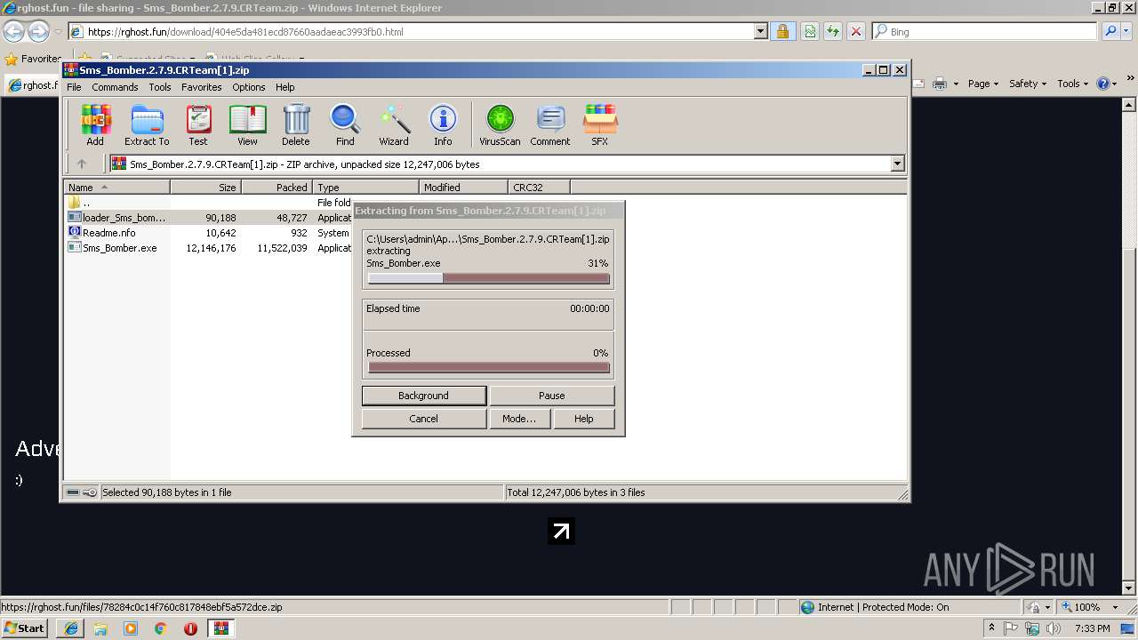
Task: Open the WinRAR Options menu
Action: pos(249,87)
